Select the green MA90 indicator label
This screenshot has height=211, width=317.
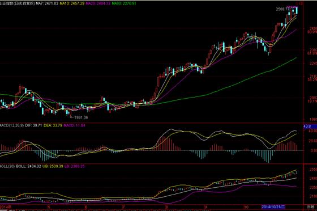click(124, 3)
